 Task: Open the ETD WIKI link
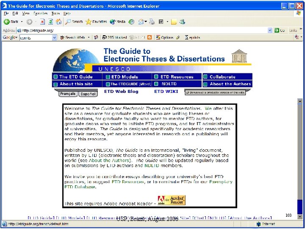click(166, 92)
